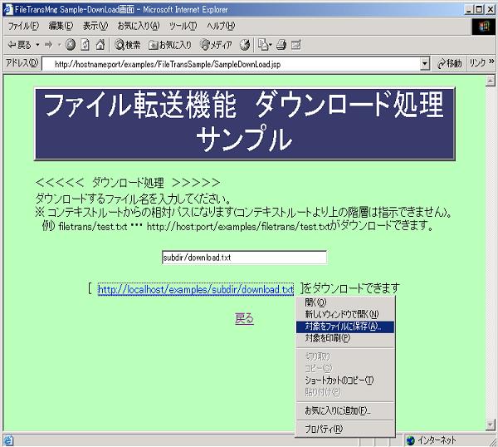Image resolution: width=498 pixels, height=447 pixels.
Task: Click the Print toolbar icon
Action: click(282, 45)
